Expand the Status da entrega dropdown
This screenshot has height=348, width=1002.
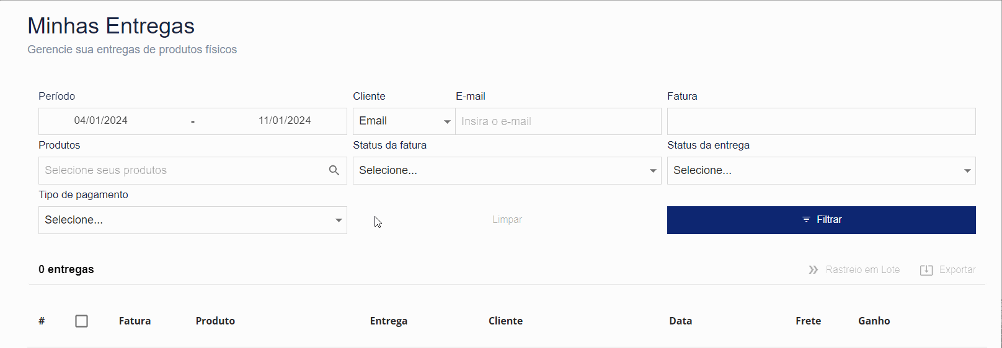point(822,170)
